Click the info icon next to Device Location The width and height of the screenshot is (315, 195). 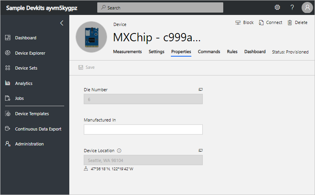pyautogui.click(x=119, y=151)
